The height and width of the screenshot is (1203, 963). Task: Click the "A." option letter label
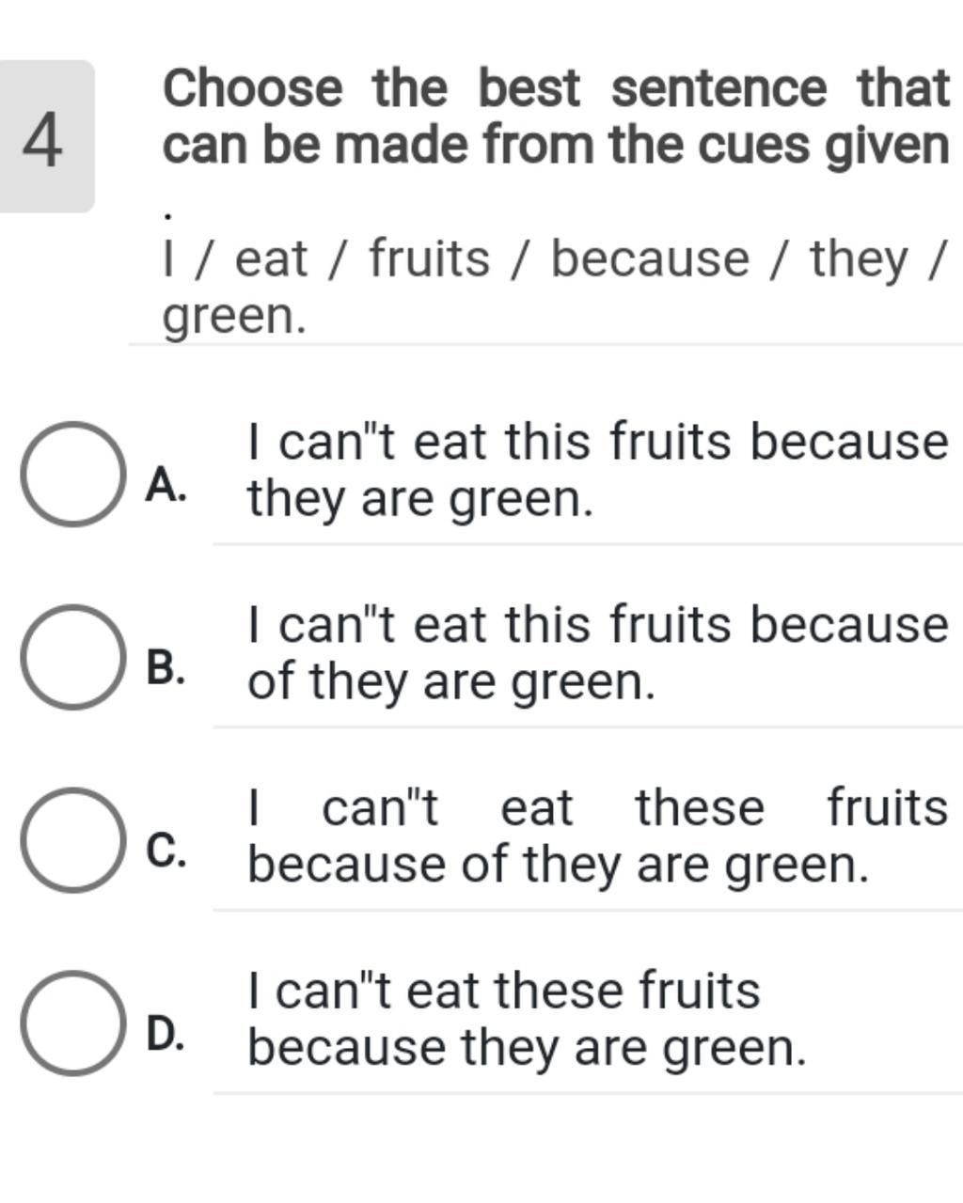coord(167,486)
